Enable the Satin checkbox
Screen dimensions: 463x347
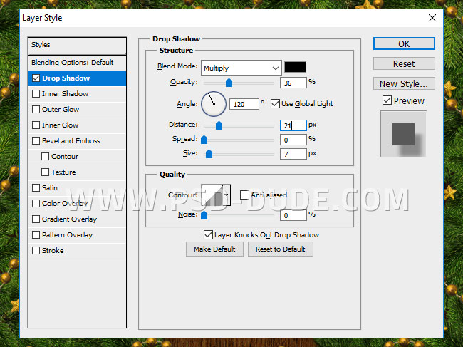[36, 188]
